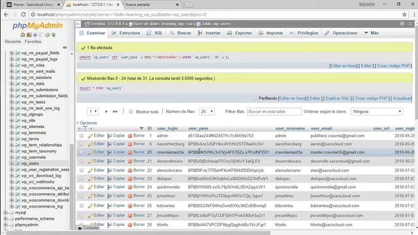
Task: Sort by the user_email column header
Action: (321, 129)
